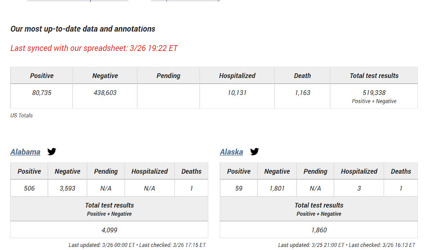428x250 pixels.
Task: Open the Alabama state link
Action: (x=25, y=152)
